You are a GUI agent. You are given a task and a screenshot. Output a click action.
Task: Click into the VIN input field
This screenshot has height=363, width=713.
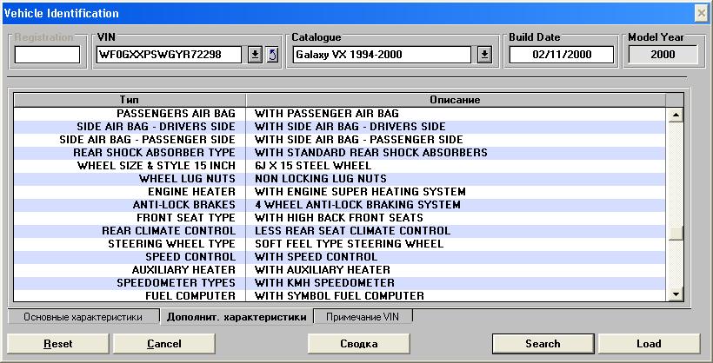coord(170,55)
